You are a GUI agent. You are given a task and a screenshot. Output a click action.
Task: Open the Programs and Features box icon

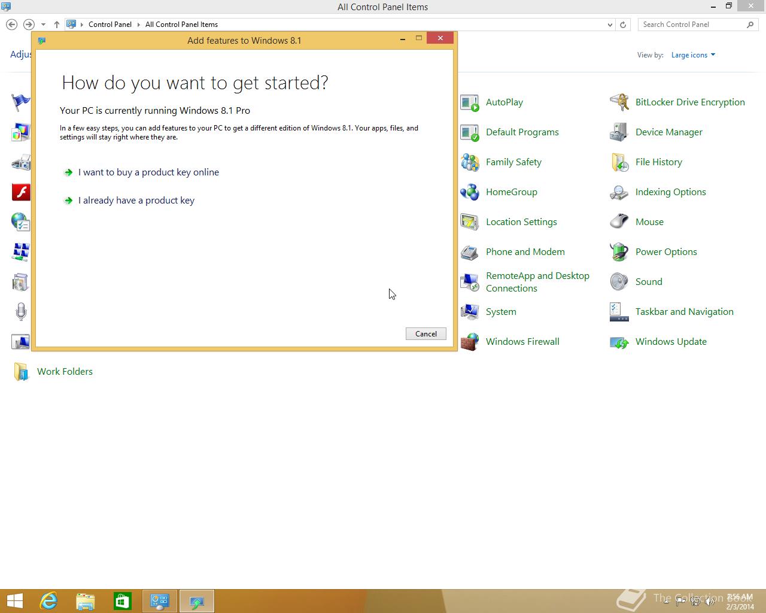(x=20, y=282)
